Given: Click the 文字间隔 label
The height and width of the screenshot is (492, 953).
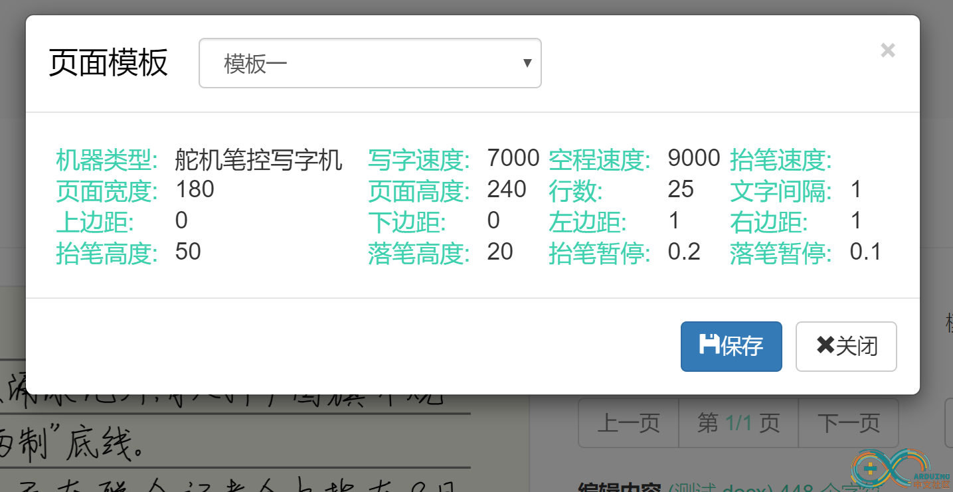Looking at the screenshot, I should coord(781,191).
